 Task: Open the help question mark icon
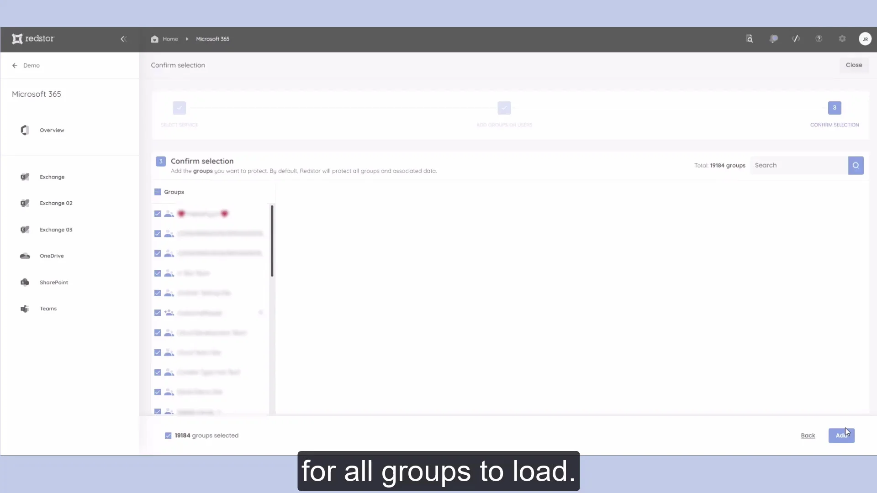tap(819, 39)
